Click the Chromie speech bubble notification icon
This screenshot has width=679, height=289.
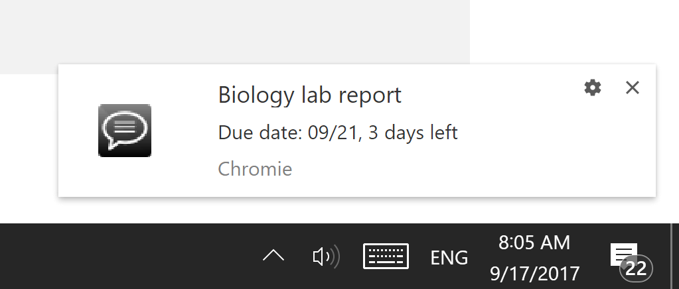click(125, 131)
